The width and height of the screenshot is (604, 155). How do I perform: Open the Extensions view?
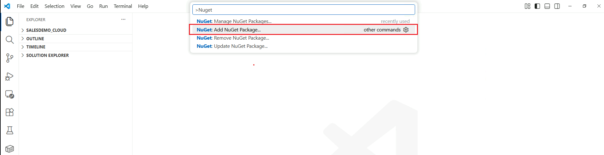(10, 112)
